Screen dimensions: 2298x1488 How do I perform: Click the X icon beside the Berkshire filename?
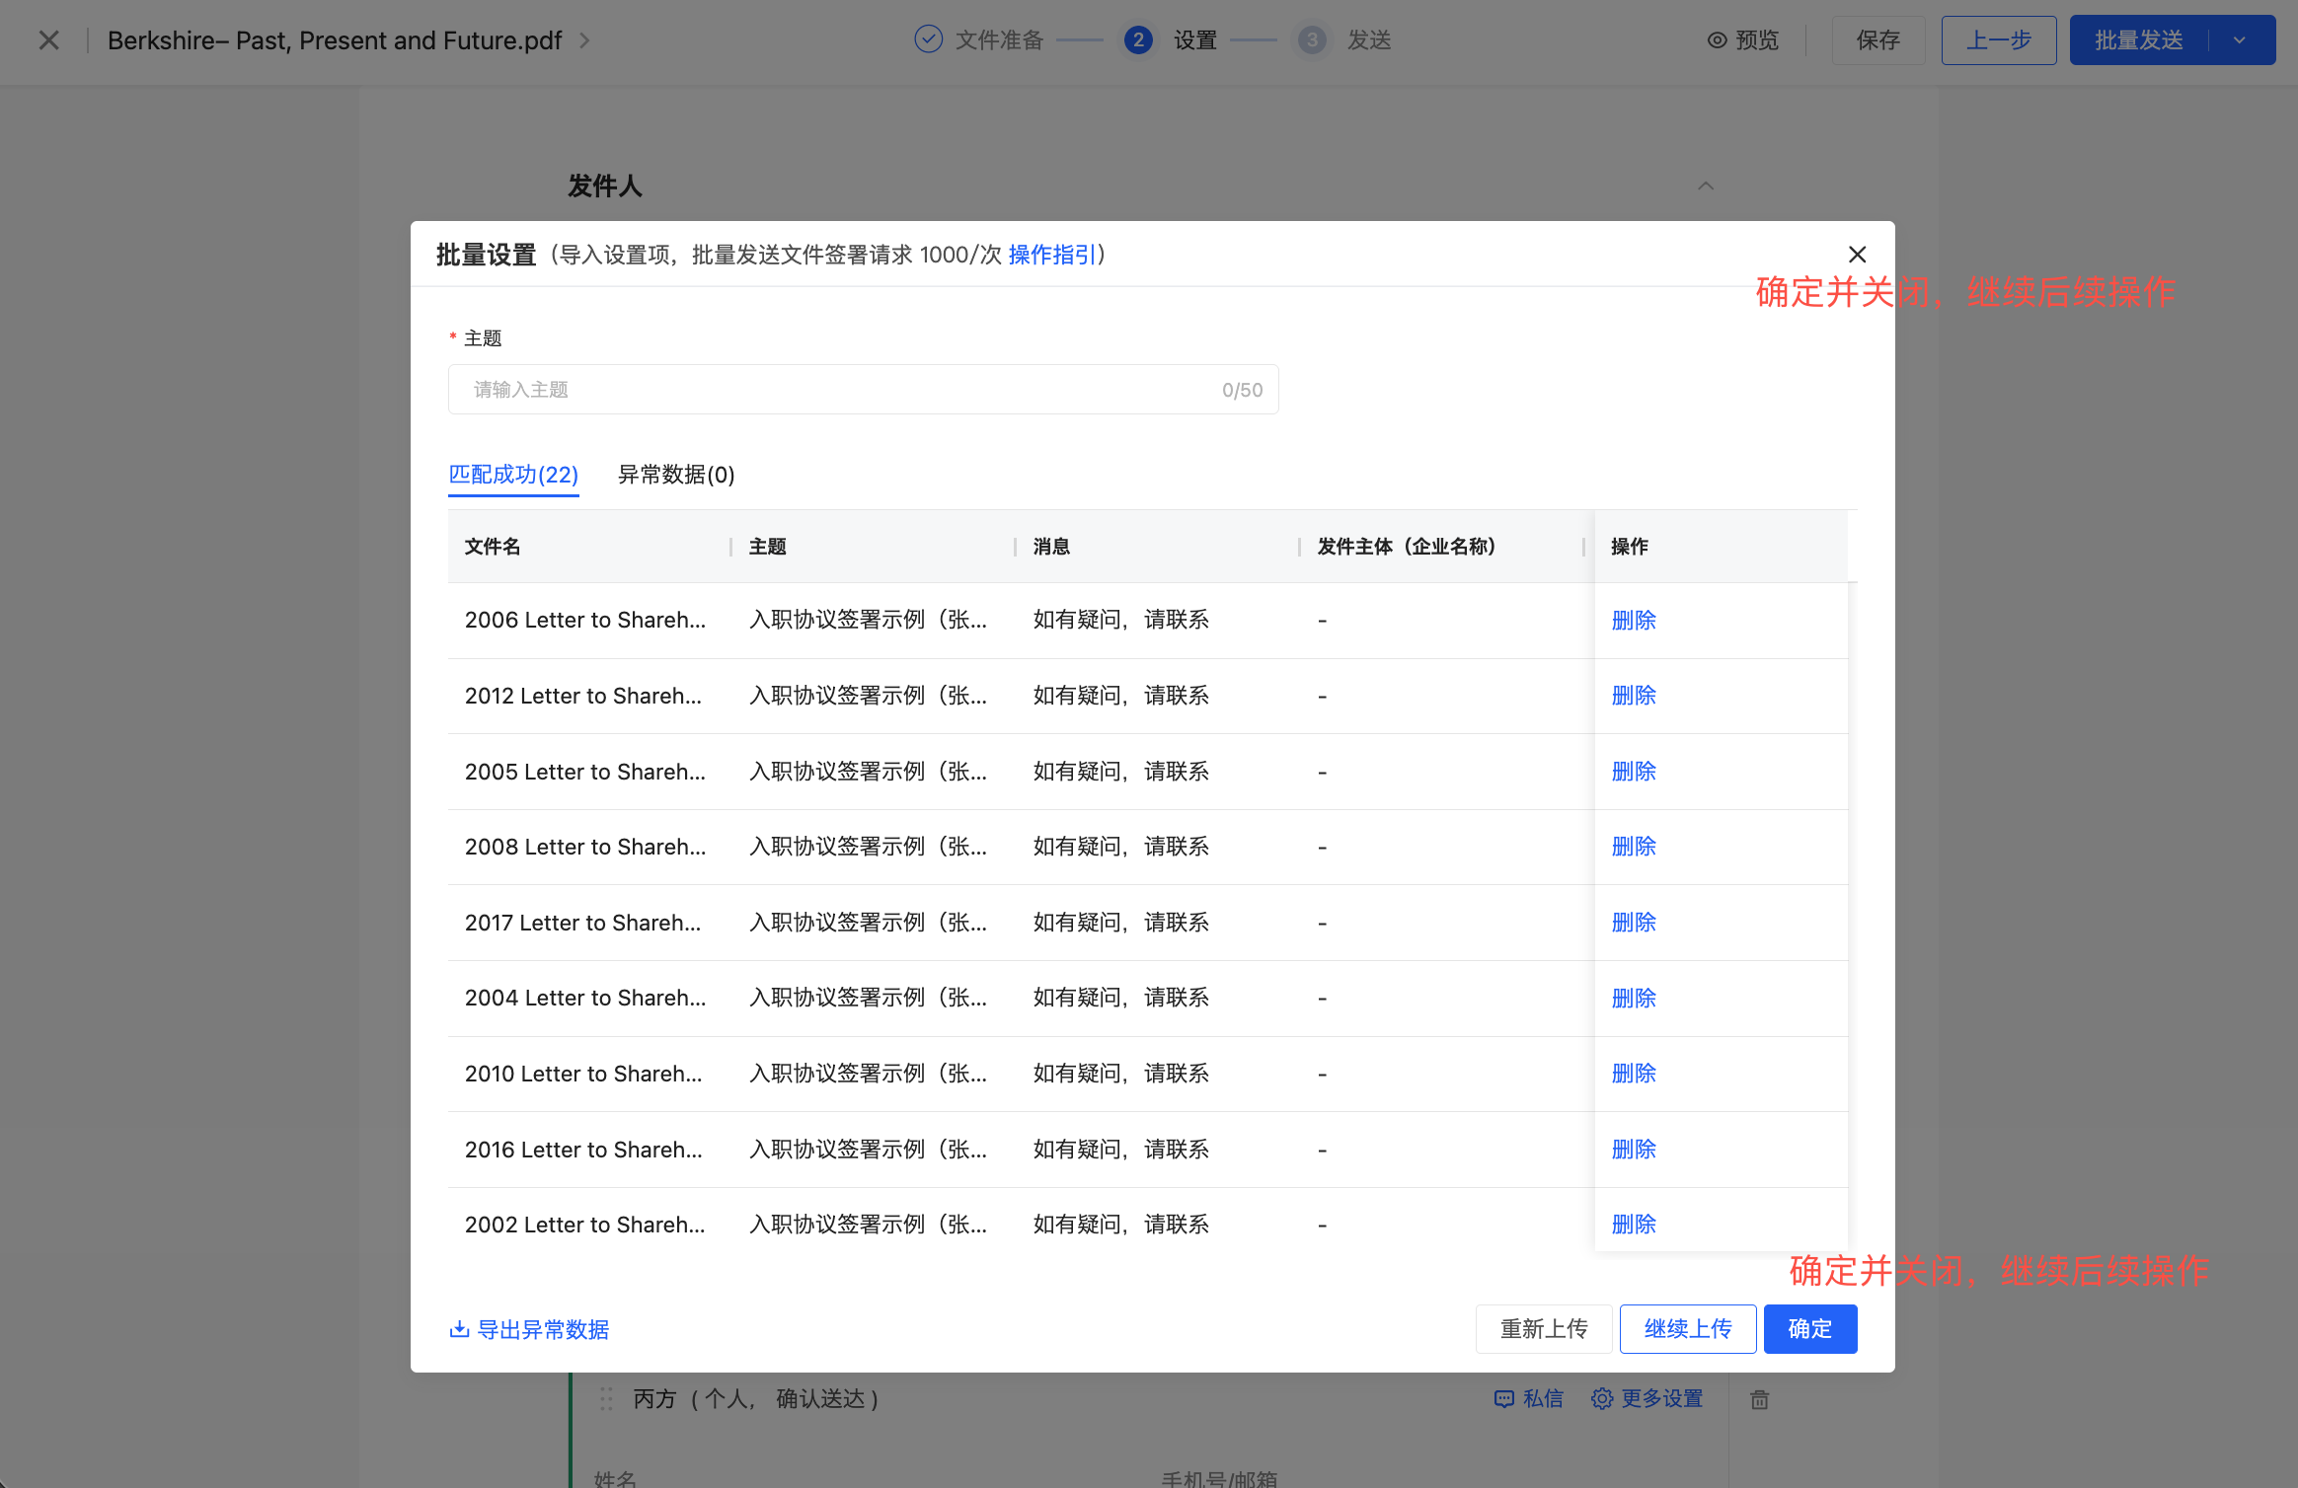tap(48, 40)
